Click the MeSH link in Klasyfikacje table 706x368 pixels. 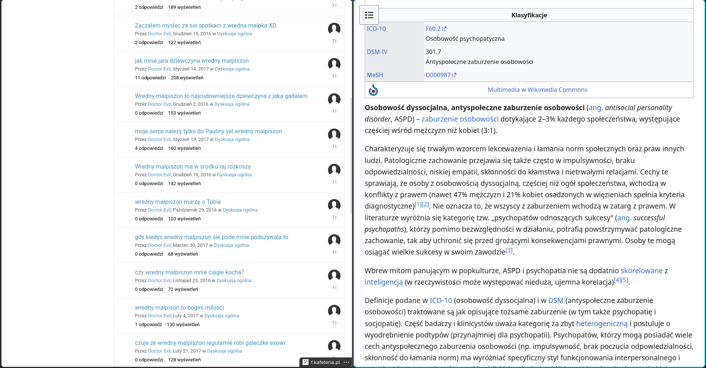pyautogui.click(x=375, y=75)
